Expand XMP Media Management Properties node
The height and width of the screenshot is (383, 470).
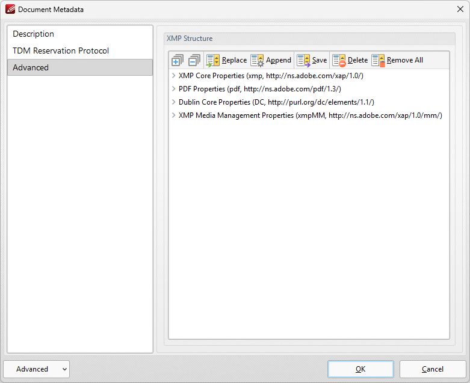(x=173, y=115)
